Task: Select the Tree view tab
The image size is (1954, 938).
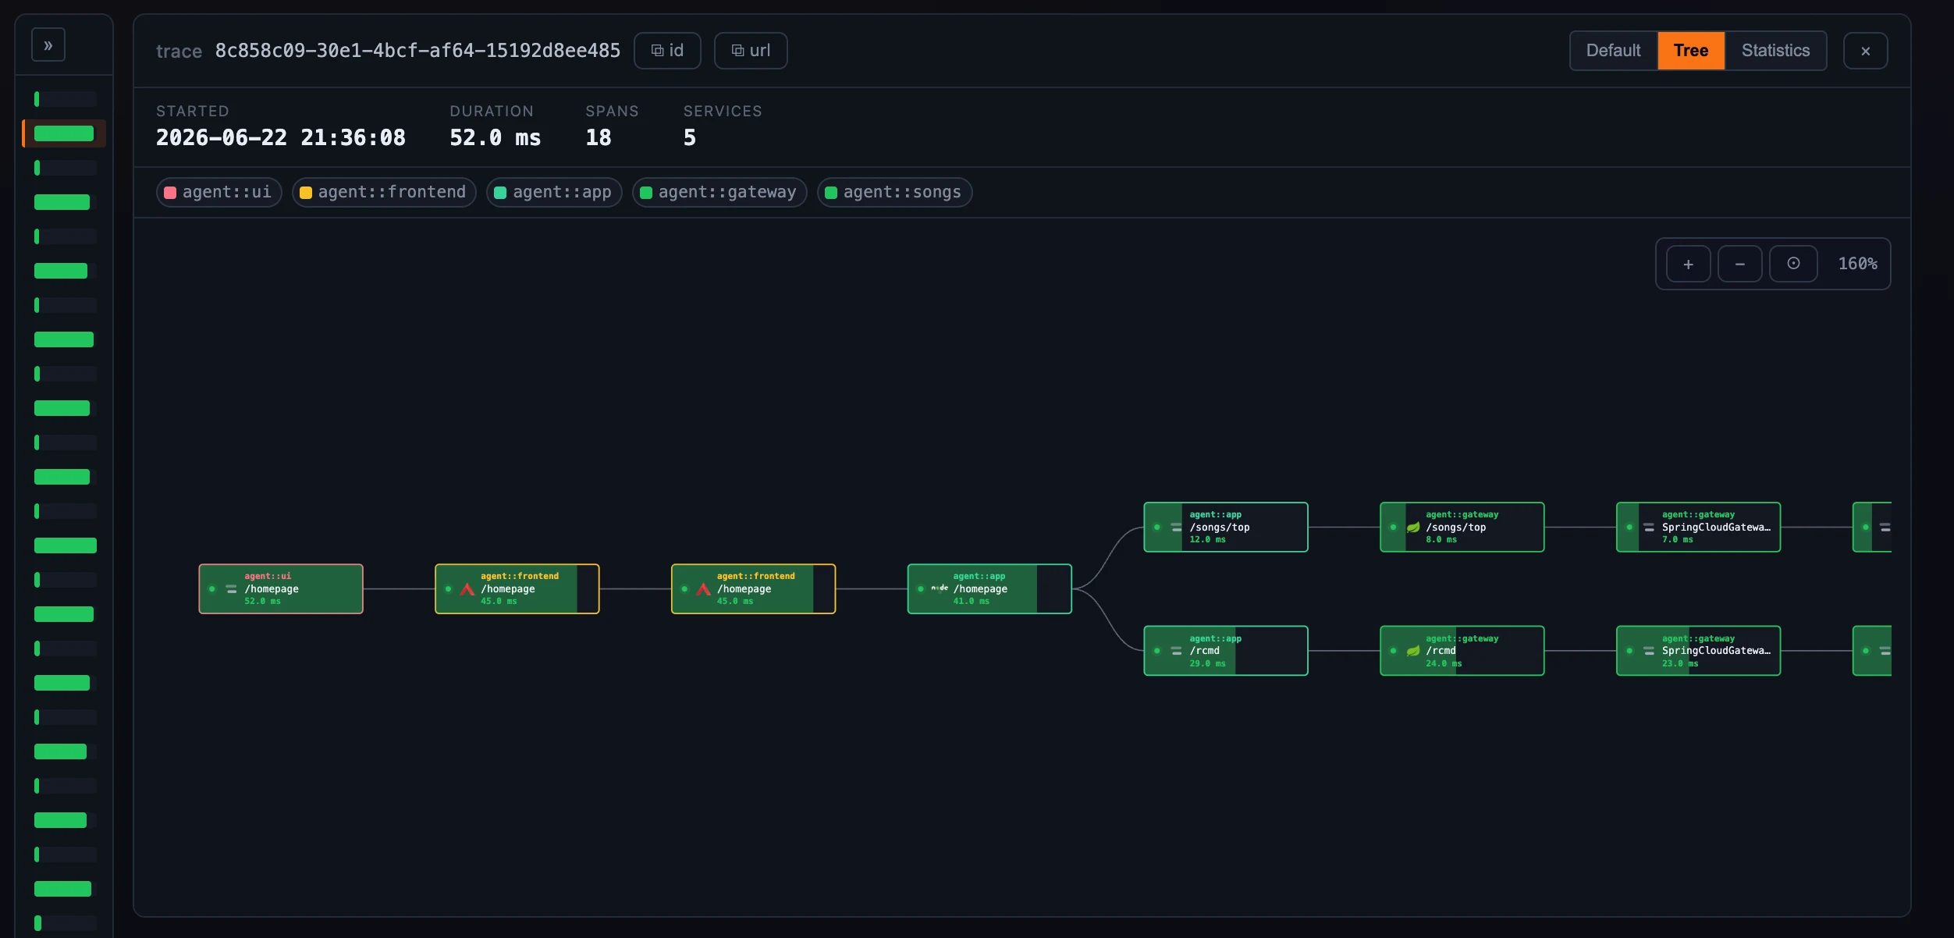Action: pos(1691,51)
